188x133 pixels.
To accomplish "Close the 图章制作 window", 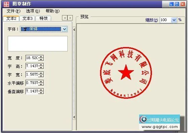I will pyautogui.click(x=183, y=4).
